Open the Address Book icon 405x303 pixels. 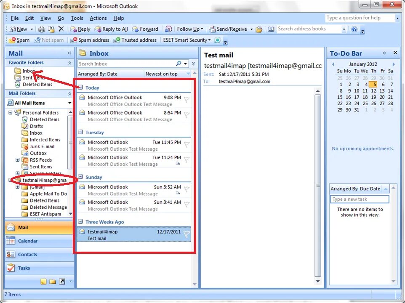271,29
